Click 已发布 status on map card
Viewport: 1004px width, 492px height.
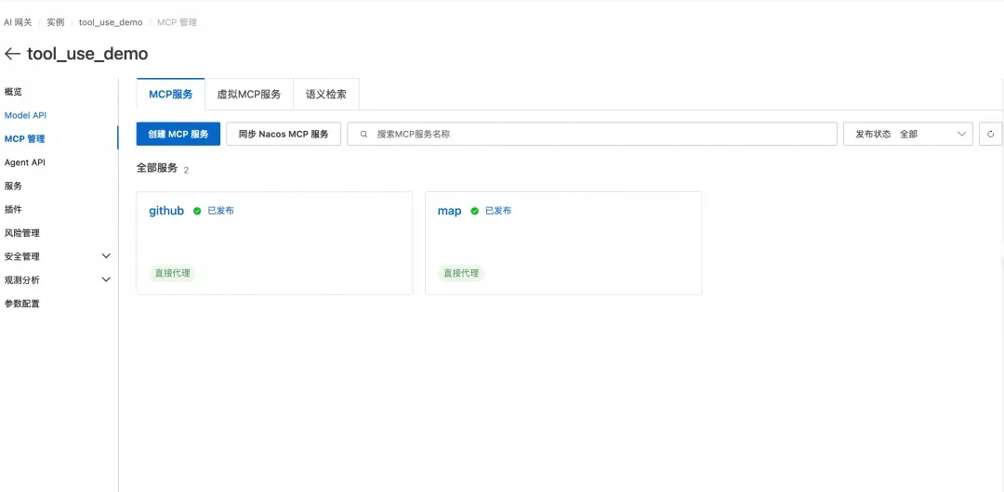pos(498,211)
